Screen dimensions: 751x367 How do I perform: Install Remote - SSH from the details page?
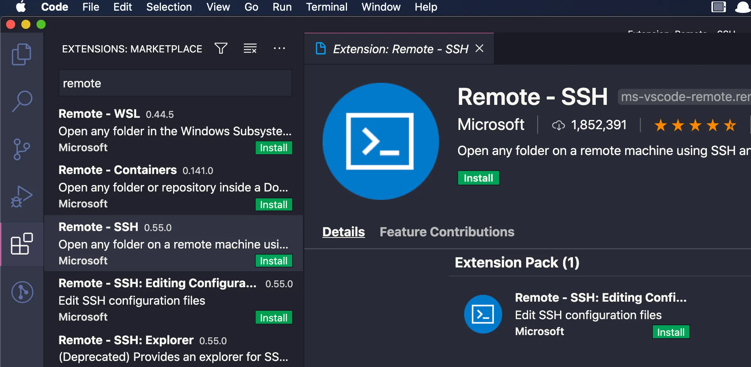coord(478,178)
